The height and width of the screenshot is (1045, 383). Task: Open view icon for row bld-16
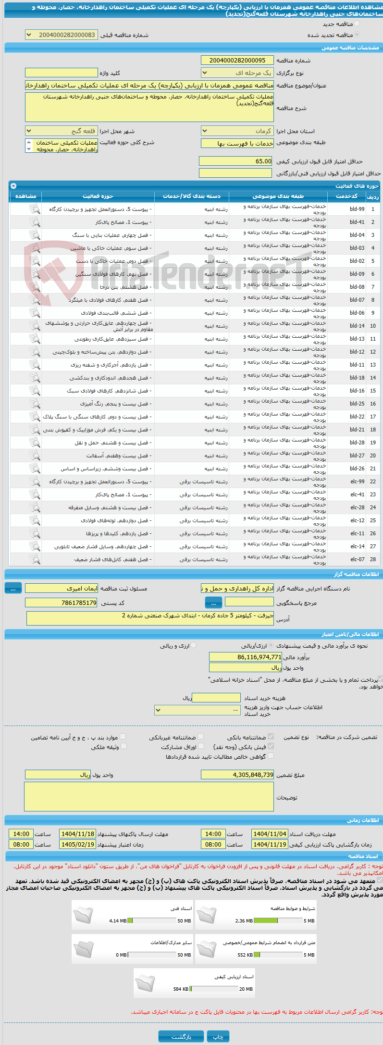point(35,391)
